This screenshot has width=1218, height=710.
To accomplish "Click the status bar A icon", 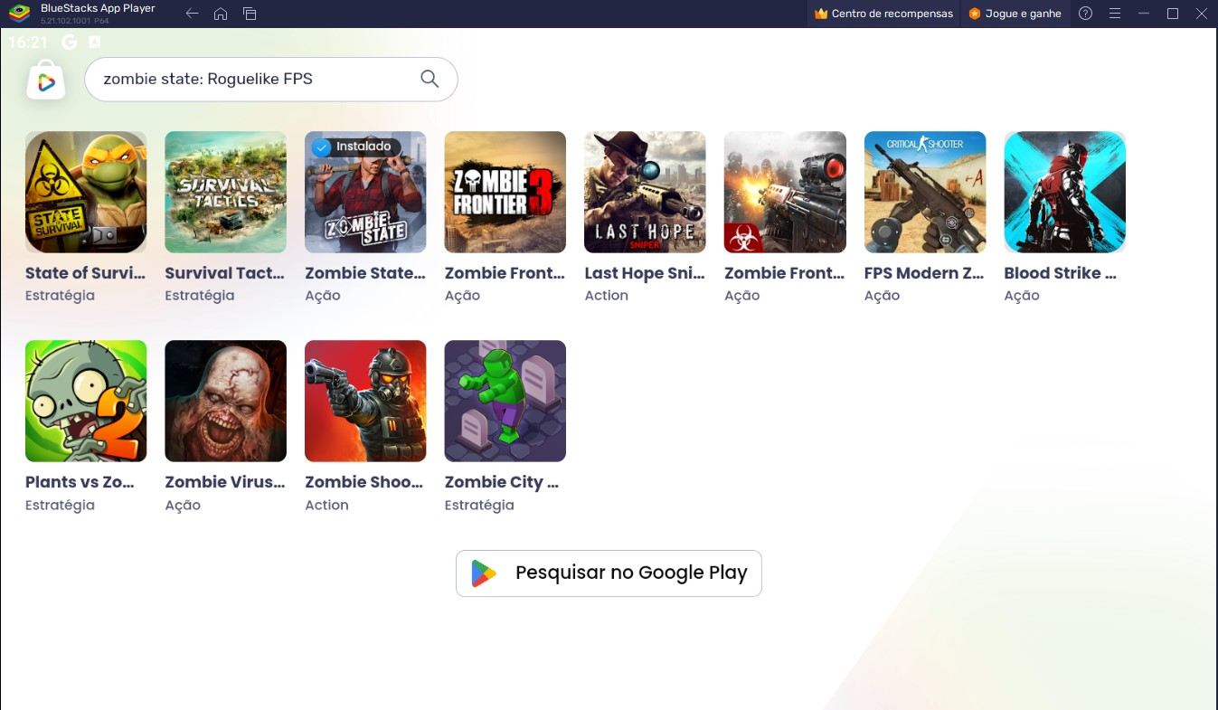I will pyautogui.click(x=95, y=42).
